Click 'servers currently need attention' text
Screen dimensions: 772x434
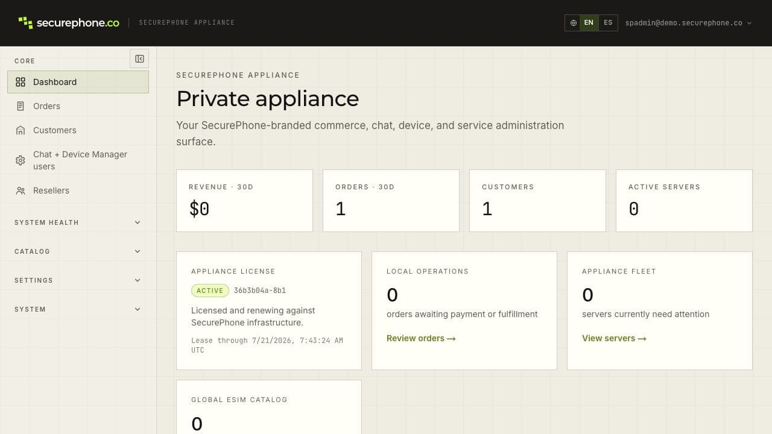(x=645, y=314)
